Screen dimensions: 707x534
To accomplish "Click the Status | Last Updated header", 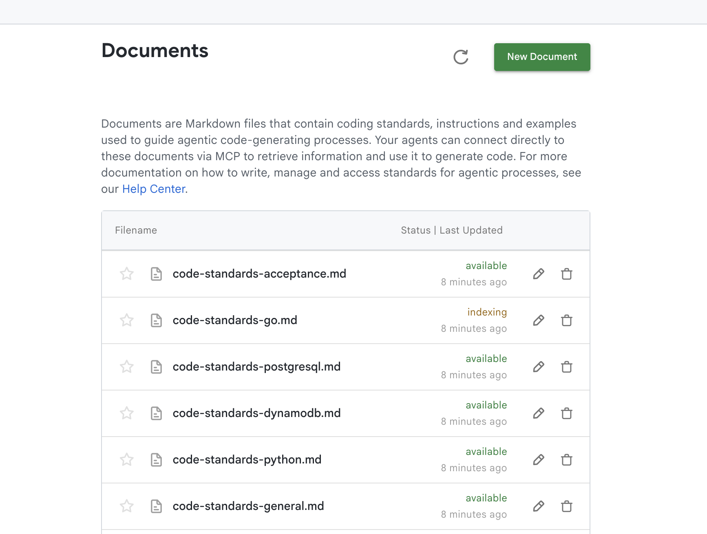I will [x=451, y=230].
